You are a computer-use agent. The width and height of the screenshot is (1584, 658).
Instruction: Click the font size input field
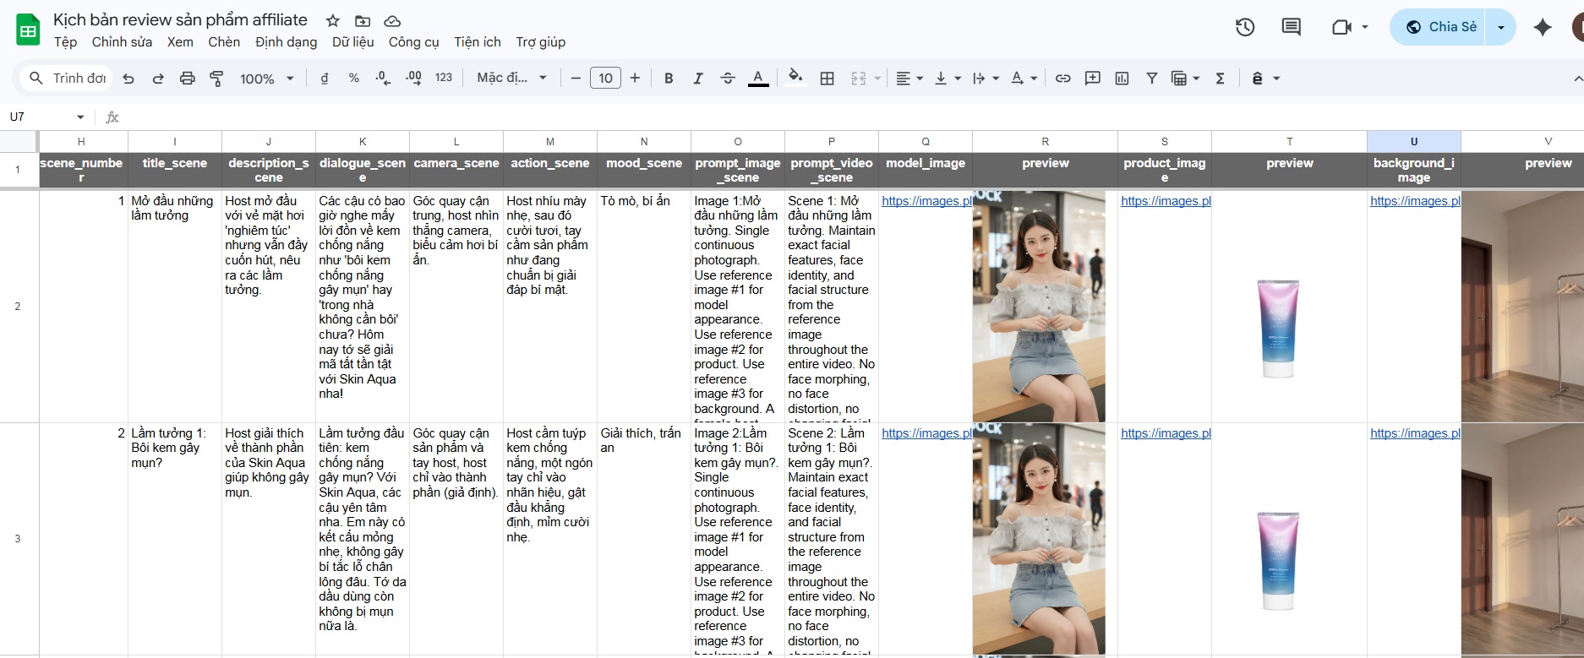[605, 79]
